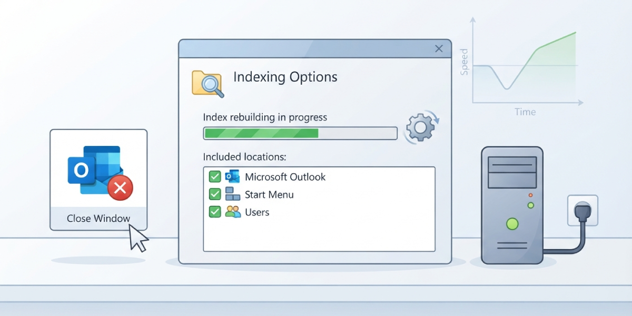Click the computer tower green power button

[512, 225]
